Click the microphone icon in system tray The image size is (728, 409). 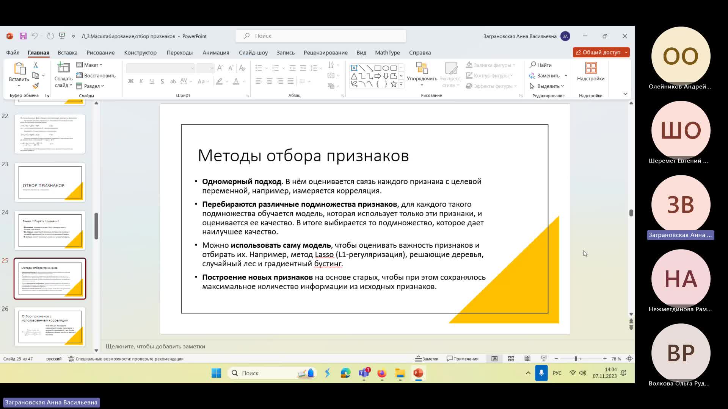coord(541,373)
